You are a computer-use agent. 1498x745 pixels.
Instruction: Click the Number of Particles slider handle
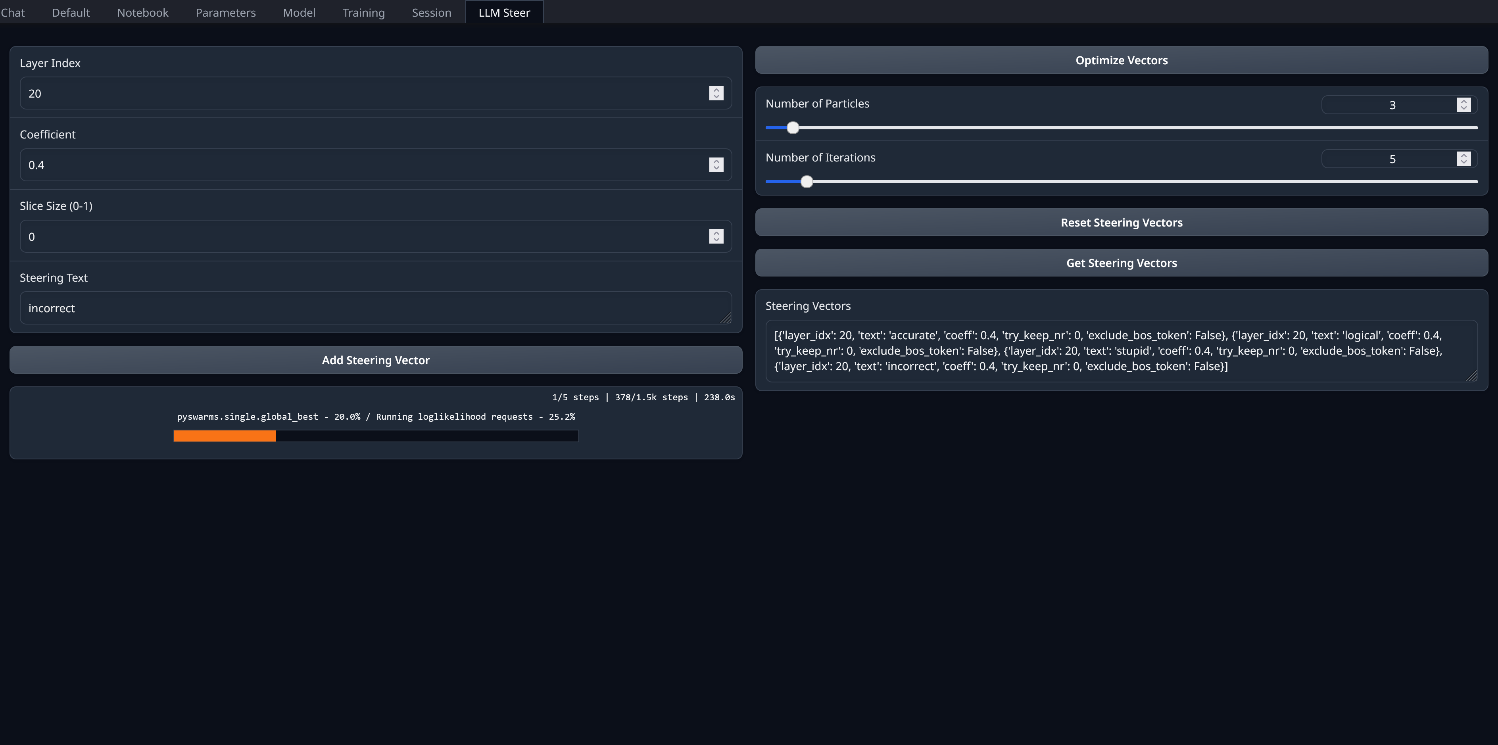click(793, 127)
